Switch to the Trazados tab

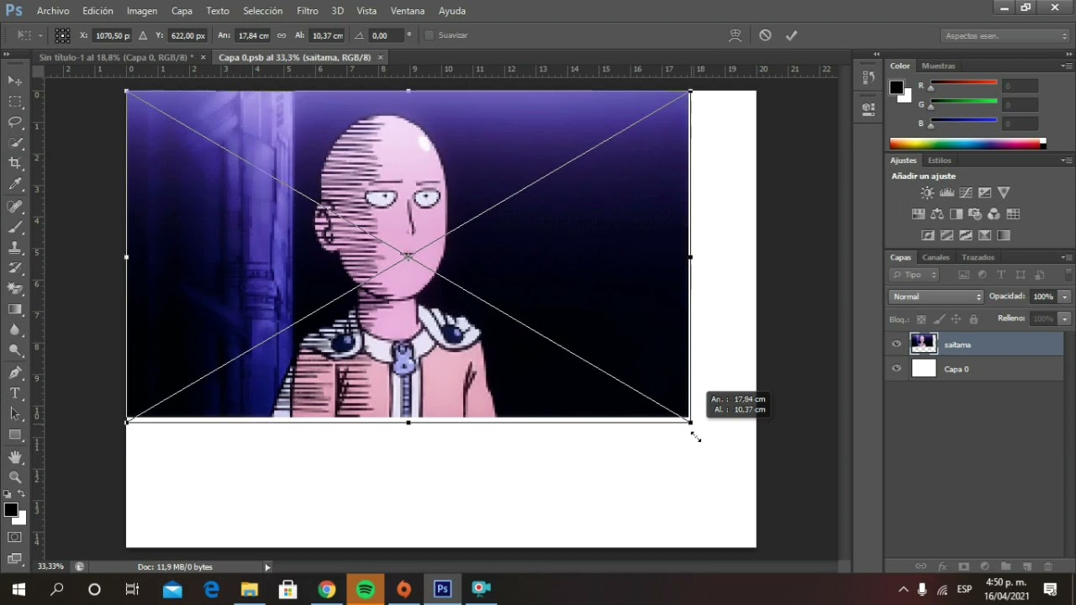pyautogui.click(x=978, y=257)
